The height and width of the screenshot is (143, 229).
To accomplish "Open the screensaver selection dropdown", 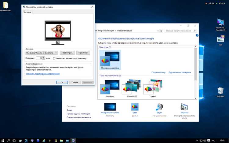I will coord(42,53).
